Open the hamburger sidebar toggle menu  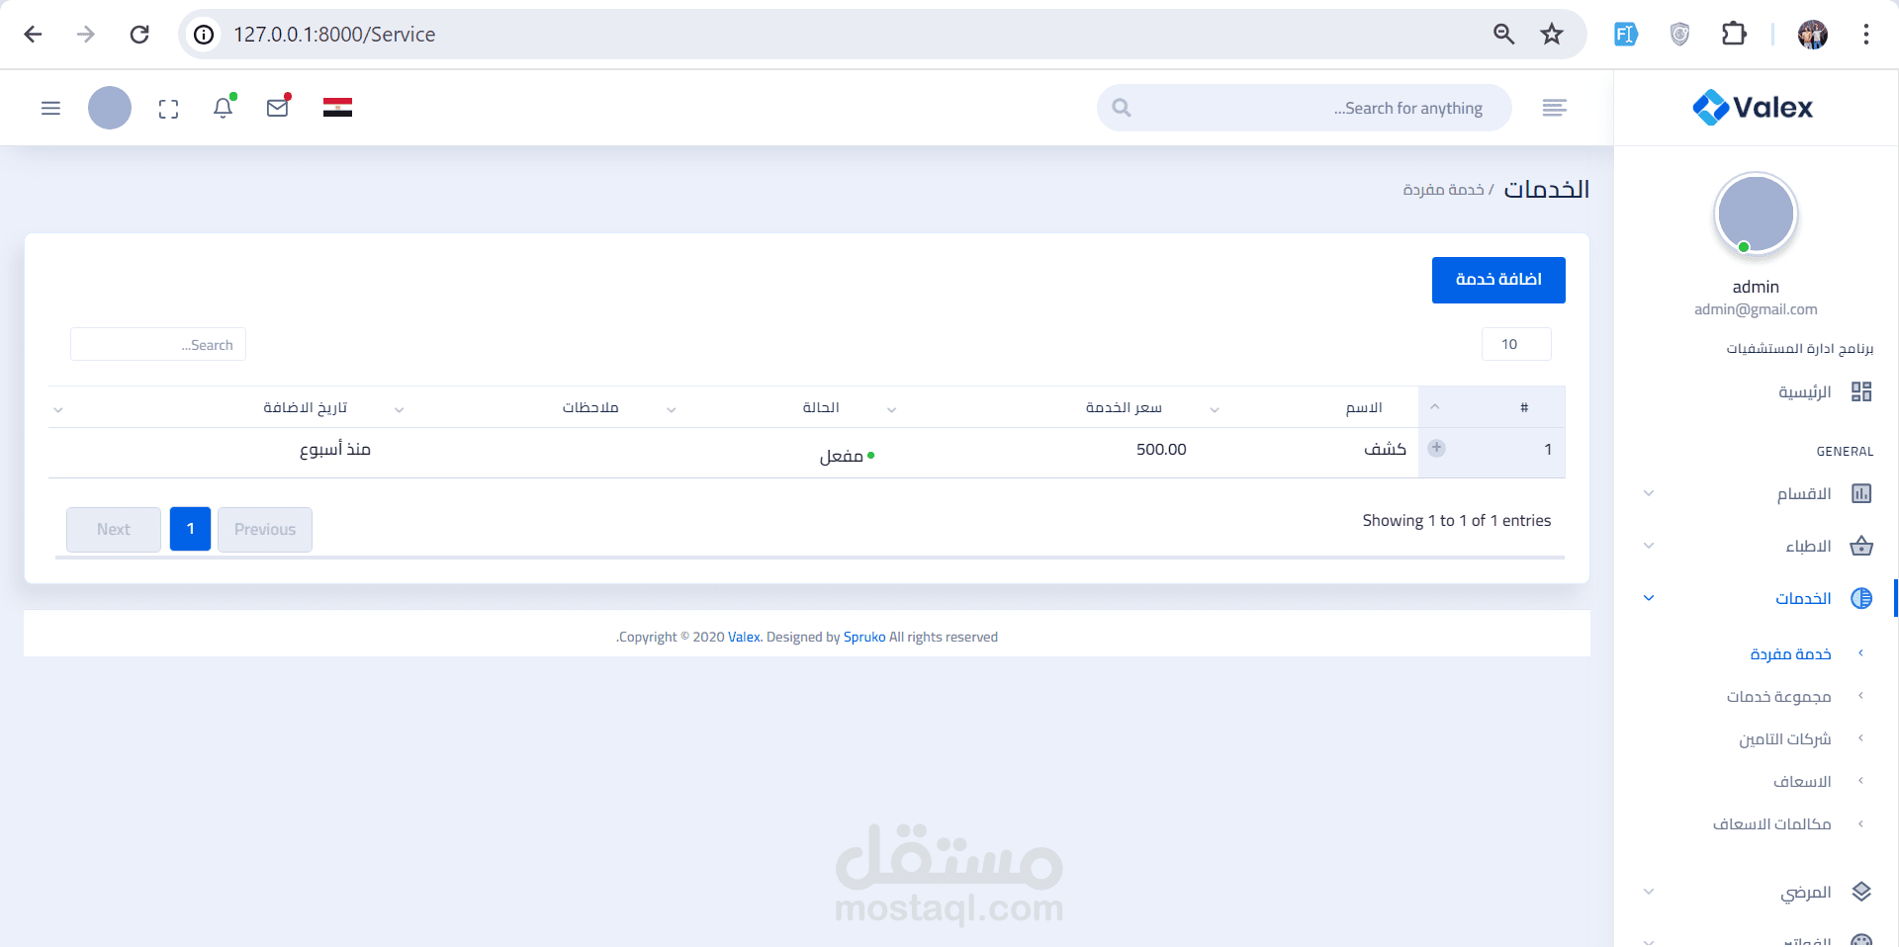tap(50, 108)
